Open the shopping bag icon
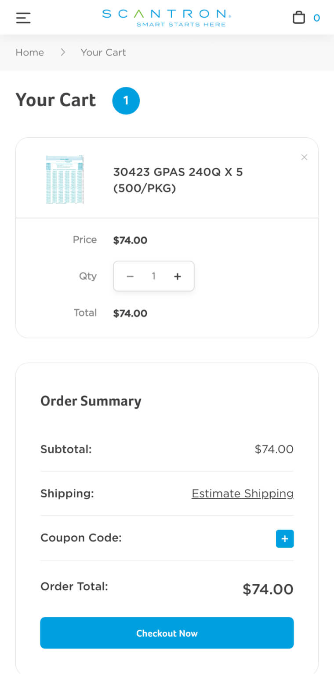The height and width of the screenshot is (674, 334). (299, 18)
